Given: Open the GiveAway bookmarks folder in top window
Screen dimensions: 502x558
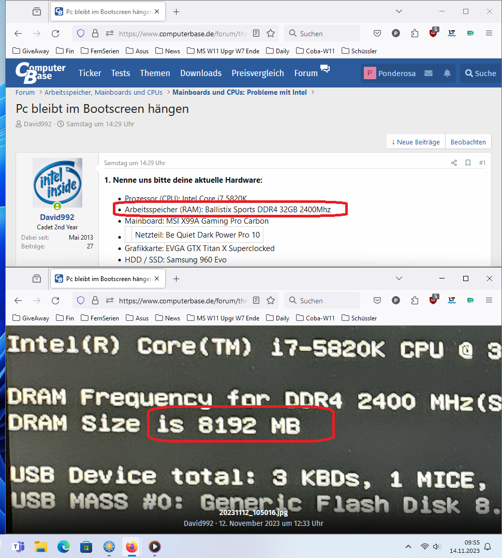Looking at the screenshot, I should 31,51.
